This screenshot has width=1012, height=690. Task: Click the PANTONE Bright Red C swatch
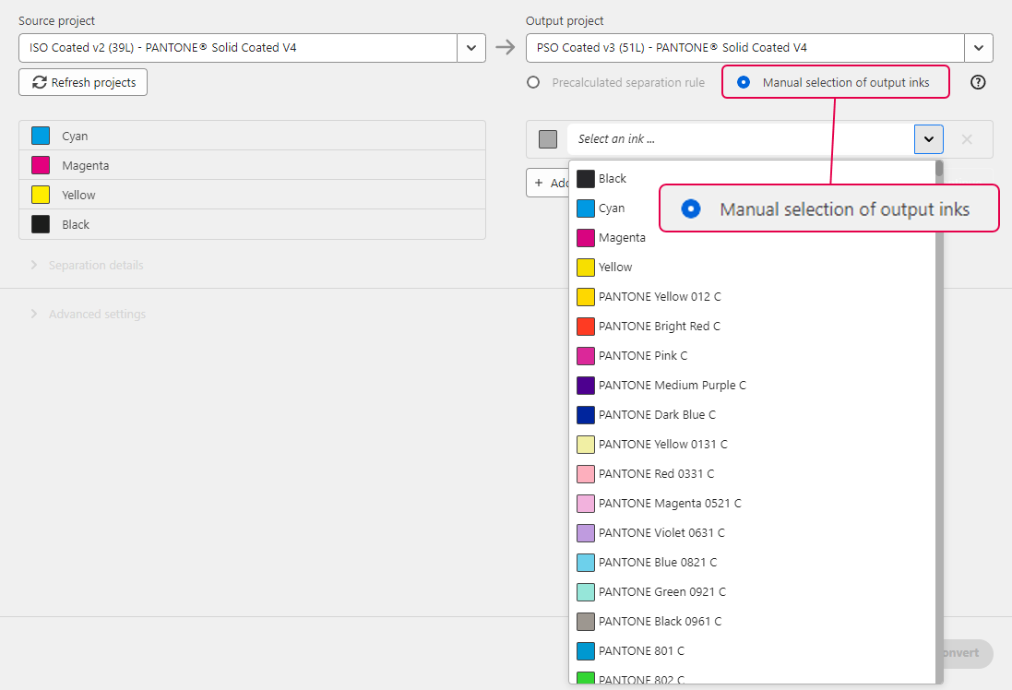coord(586,327)
